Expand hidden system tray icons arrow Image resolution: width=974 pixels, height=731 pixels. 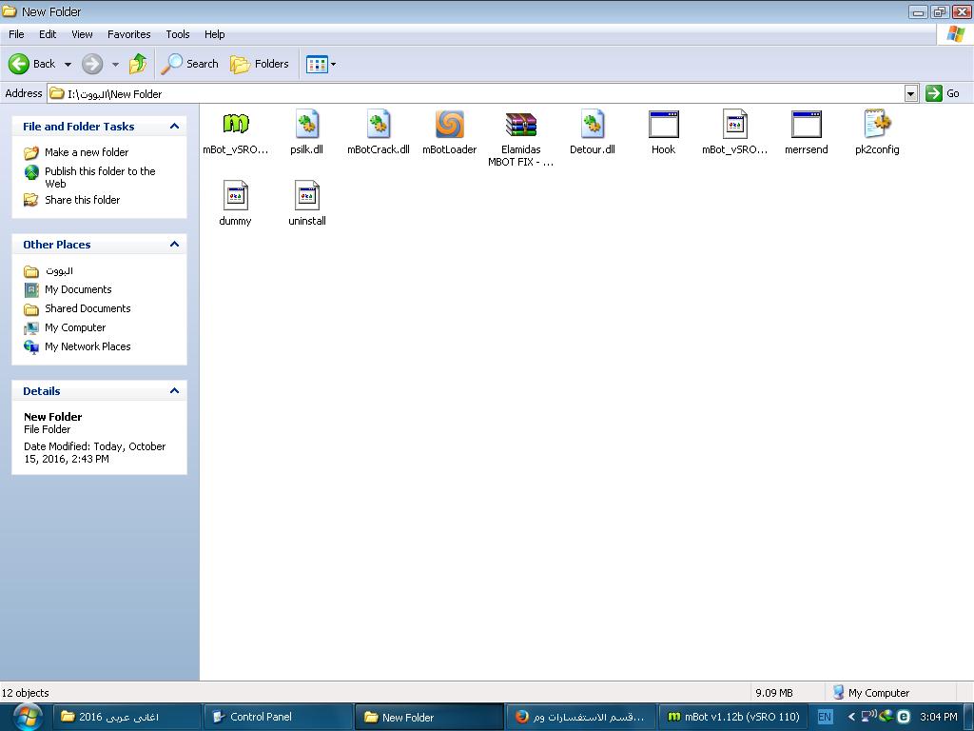pos(851,717)
